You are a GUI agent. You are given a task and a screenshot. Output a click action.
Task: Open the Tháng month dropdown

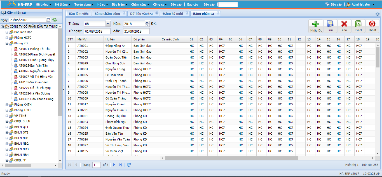tap(108, 24)
